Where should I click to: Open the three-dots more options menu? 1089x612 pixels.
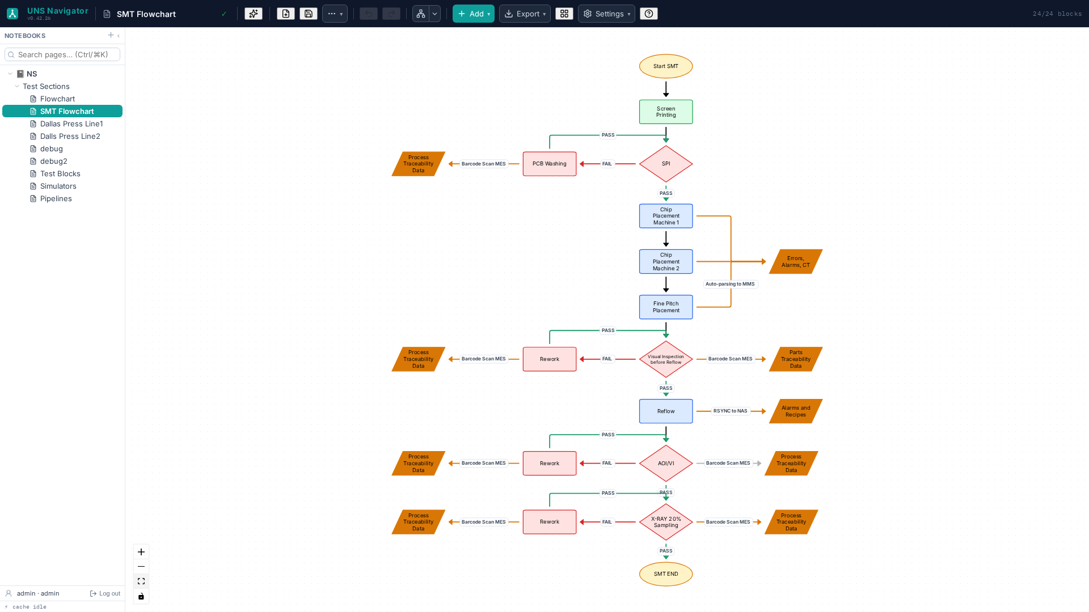(x=335, y=14)
